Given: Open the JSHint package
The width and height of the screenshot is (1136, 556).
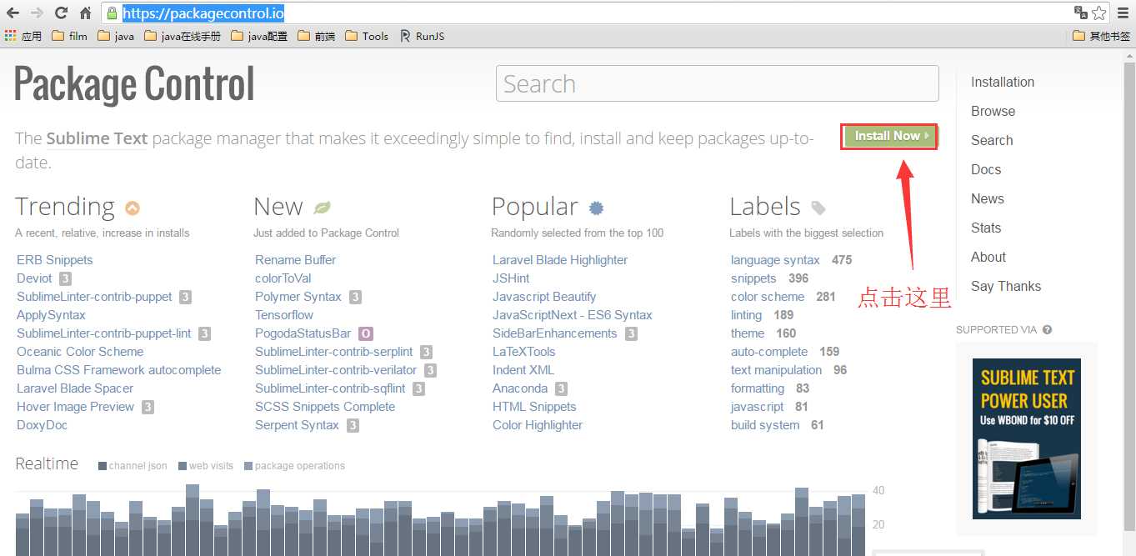Looking at the screenshot, I should [x=511, y=278].
